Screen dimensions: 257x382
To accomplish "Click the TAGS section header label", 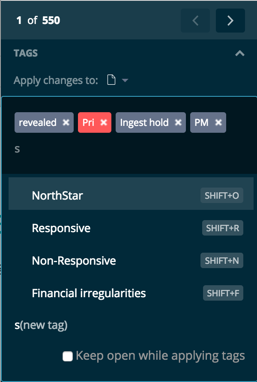I will pyautogui.click(x=26, y=53).
